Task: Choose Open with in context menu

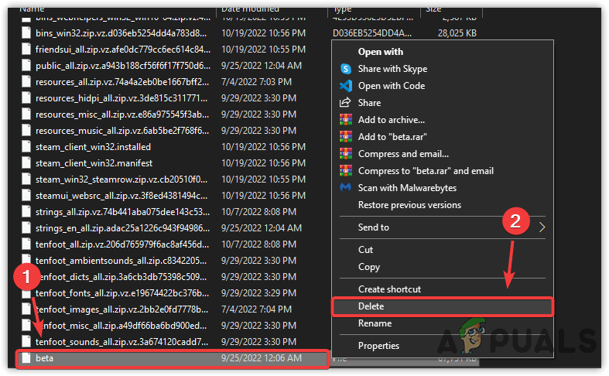Action: pyautogui.click(x=380, y=52)
